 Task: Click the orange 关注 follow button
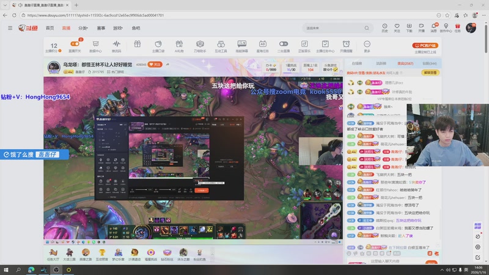pyautogui.click(x=155, y=64)
